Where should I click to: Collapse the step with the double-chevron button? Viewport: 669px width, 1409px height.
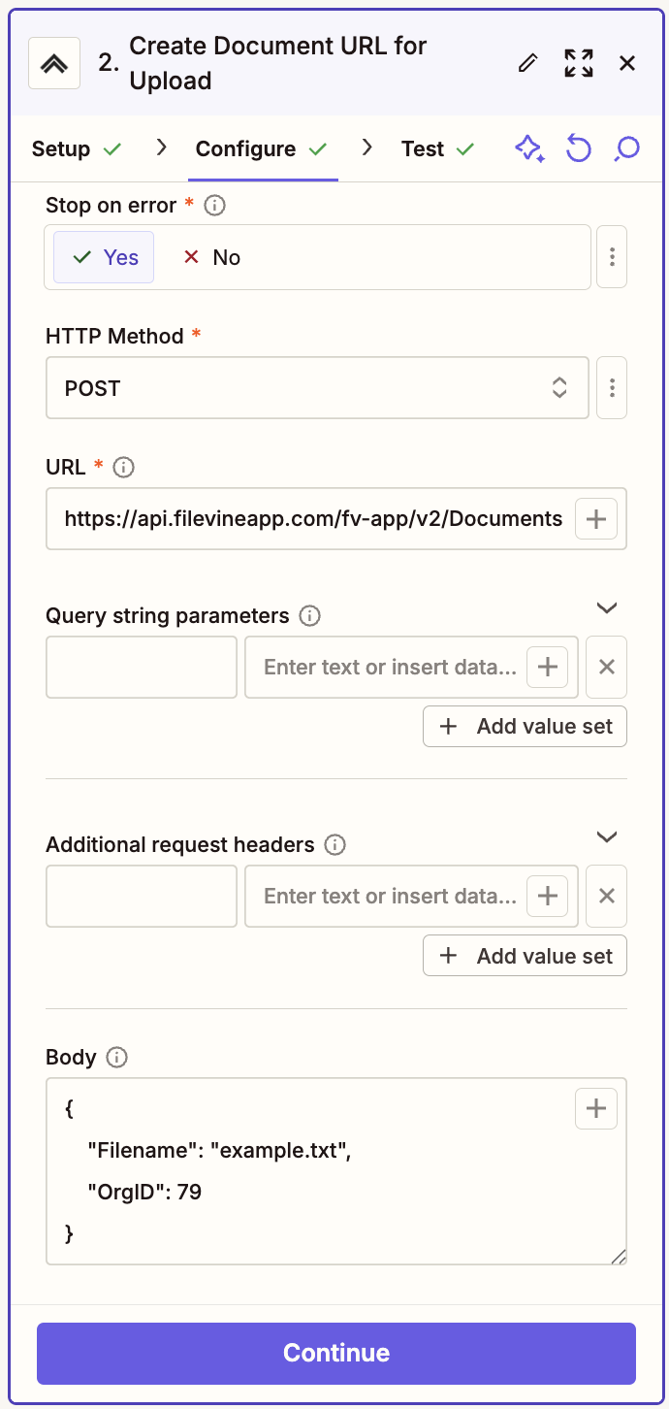53,62
